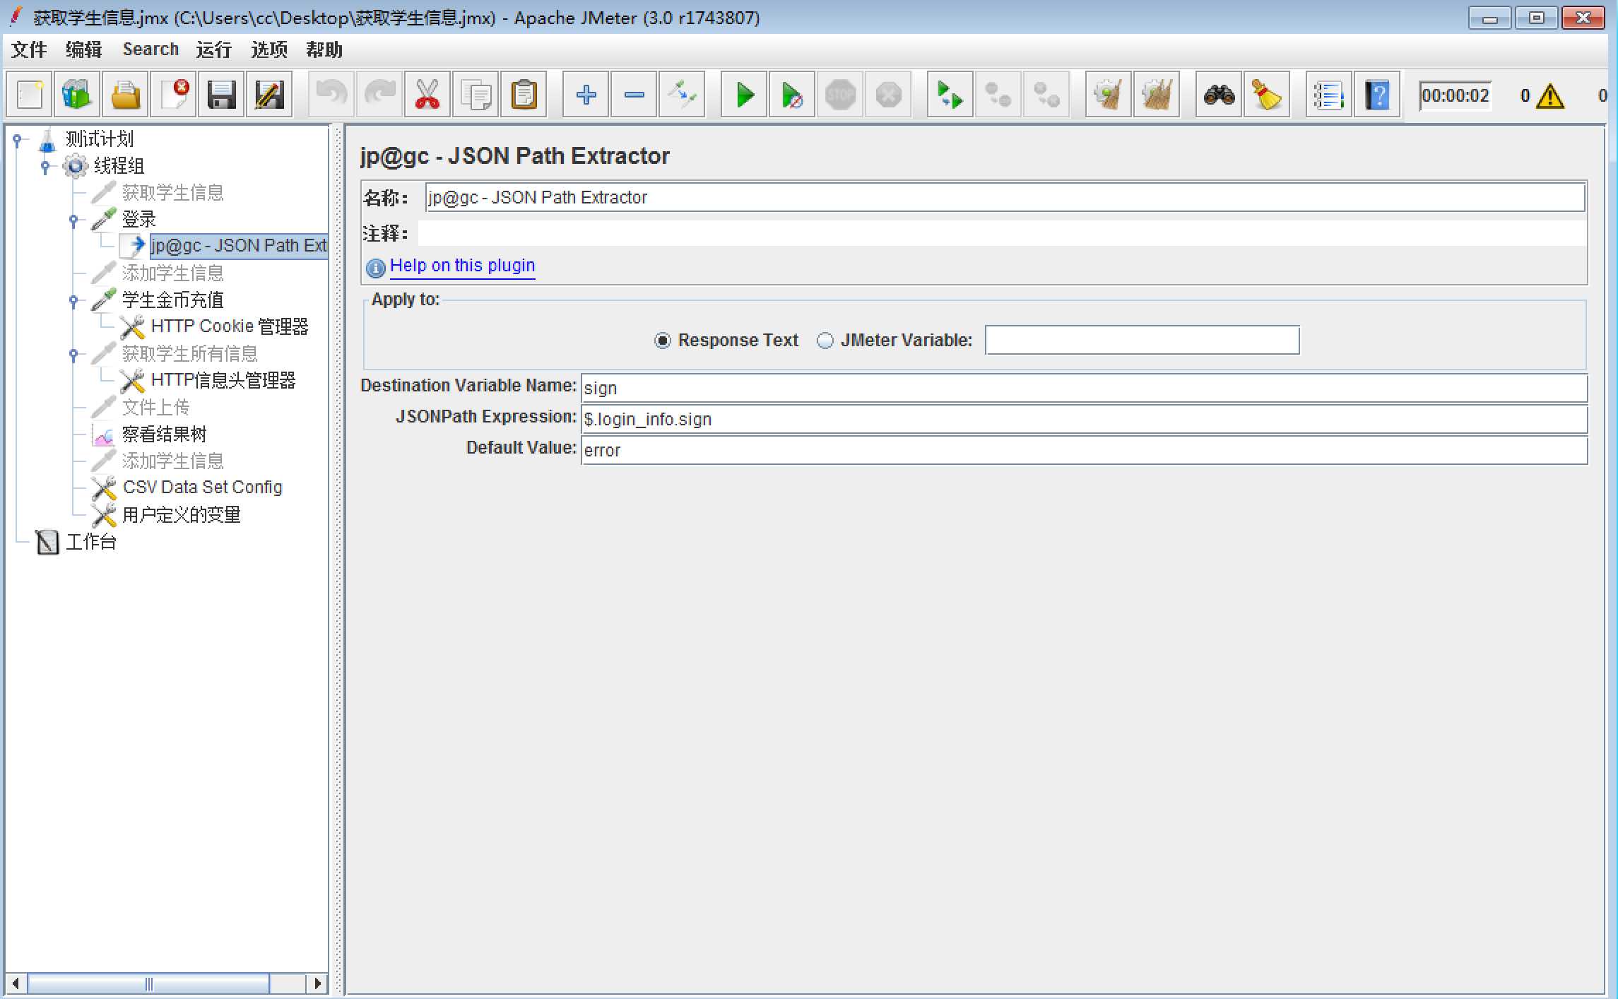Select jp@gc - JSON Path Extractor tree node
Viewport: 1618px width, 999px height.
[238, 246]
